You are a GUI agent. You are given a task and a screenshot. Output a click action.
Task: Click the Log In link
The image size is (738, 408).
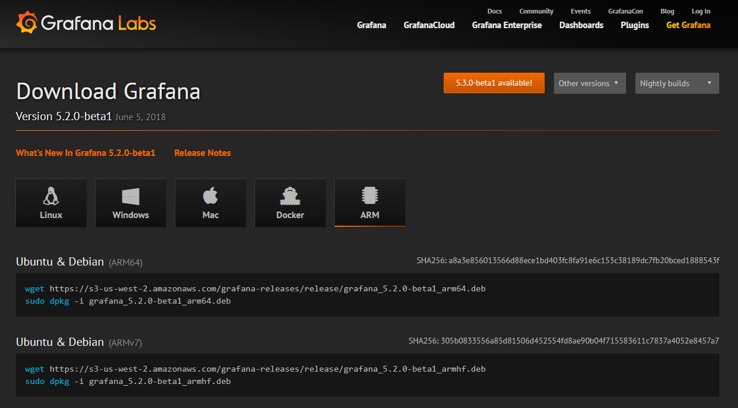click(701, 11)
